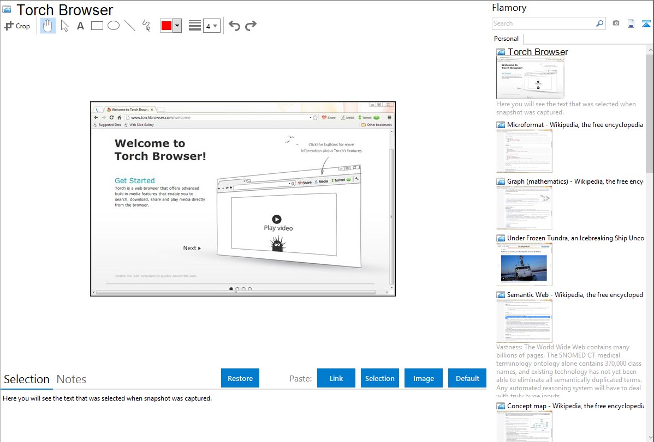The image size is (654, 442).
Task: Click the red color swatch
Action: (x=167, y=26)
